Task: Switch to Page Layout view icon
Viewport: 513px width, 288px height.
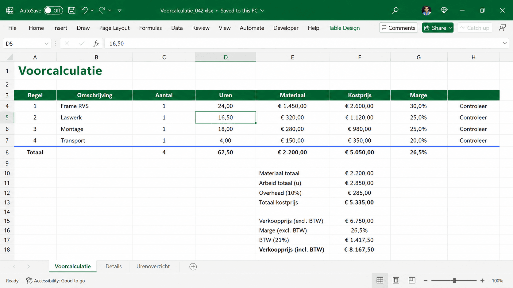Action: [x=396, y=280]
